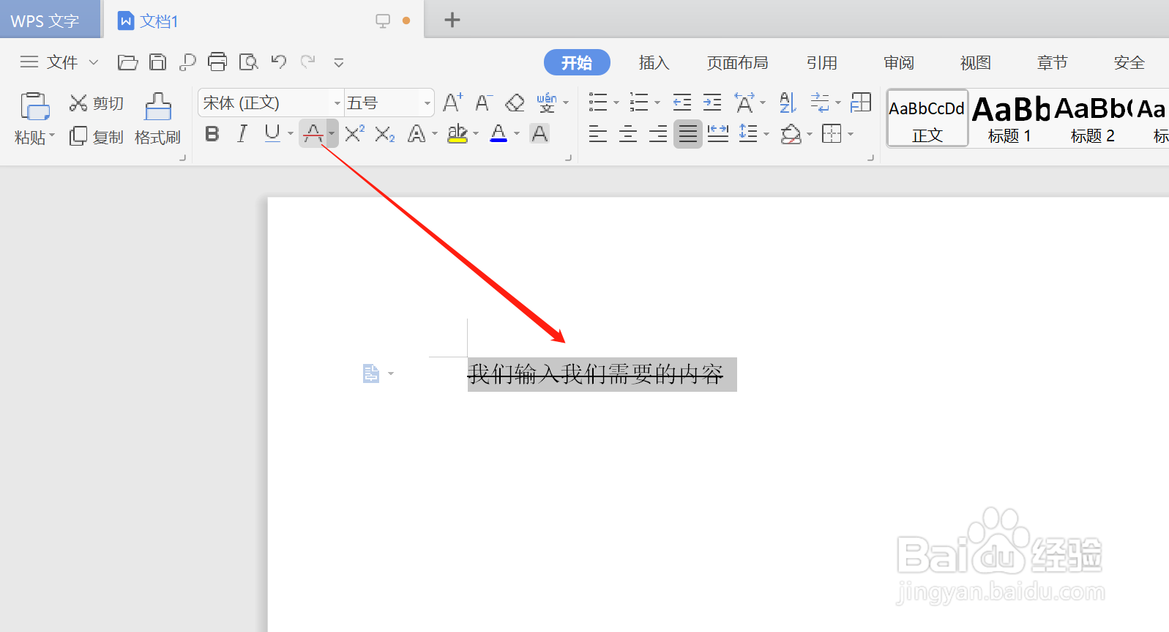This screenshot has height=632, width=1169.
Task: Center align text
Action: pos(628,134)
